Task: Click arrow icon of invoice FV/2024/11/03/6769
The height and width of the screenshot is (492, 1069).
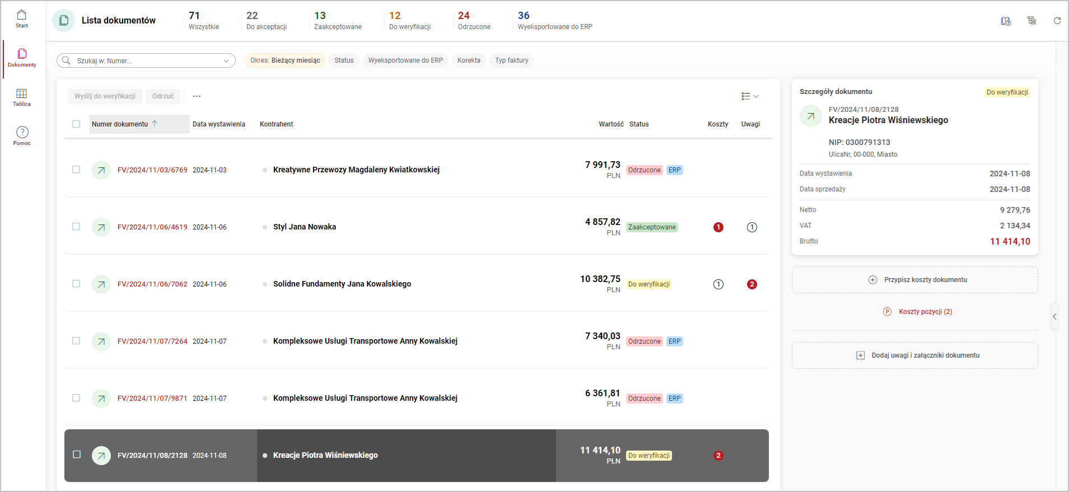Action: coord(101,170)
